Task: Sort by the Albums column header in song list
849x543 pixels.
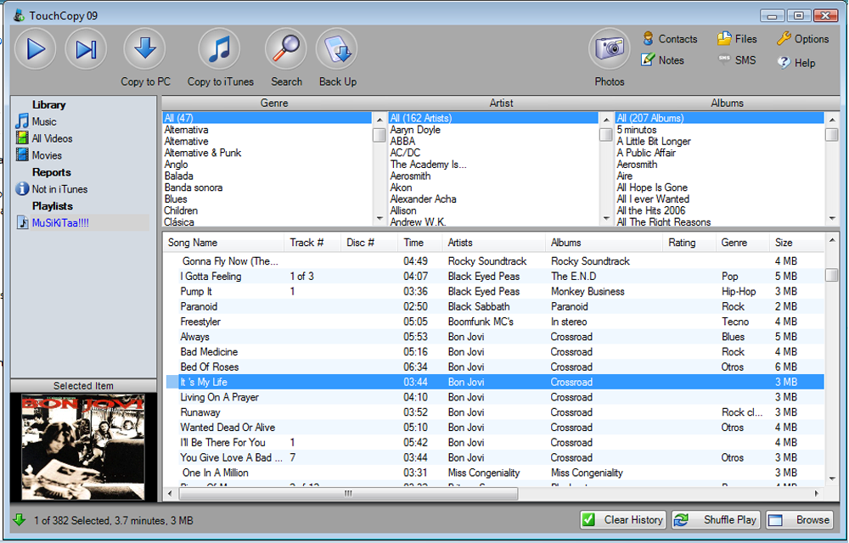Action: point(604,243)
